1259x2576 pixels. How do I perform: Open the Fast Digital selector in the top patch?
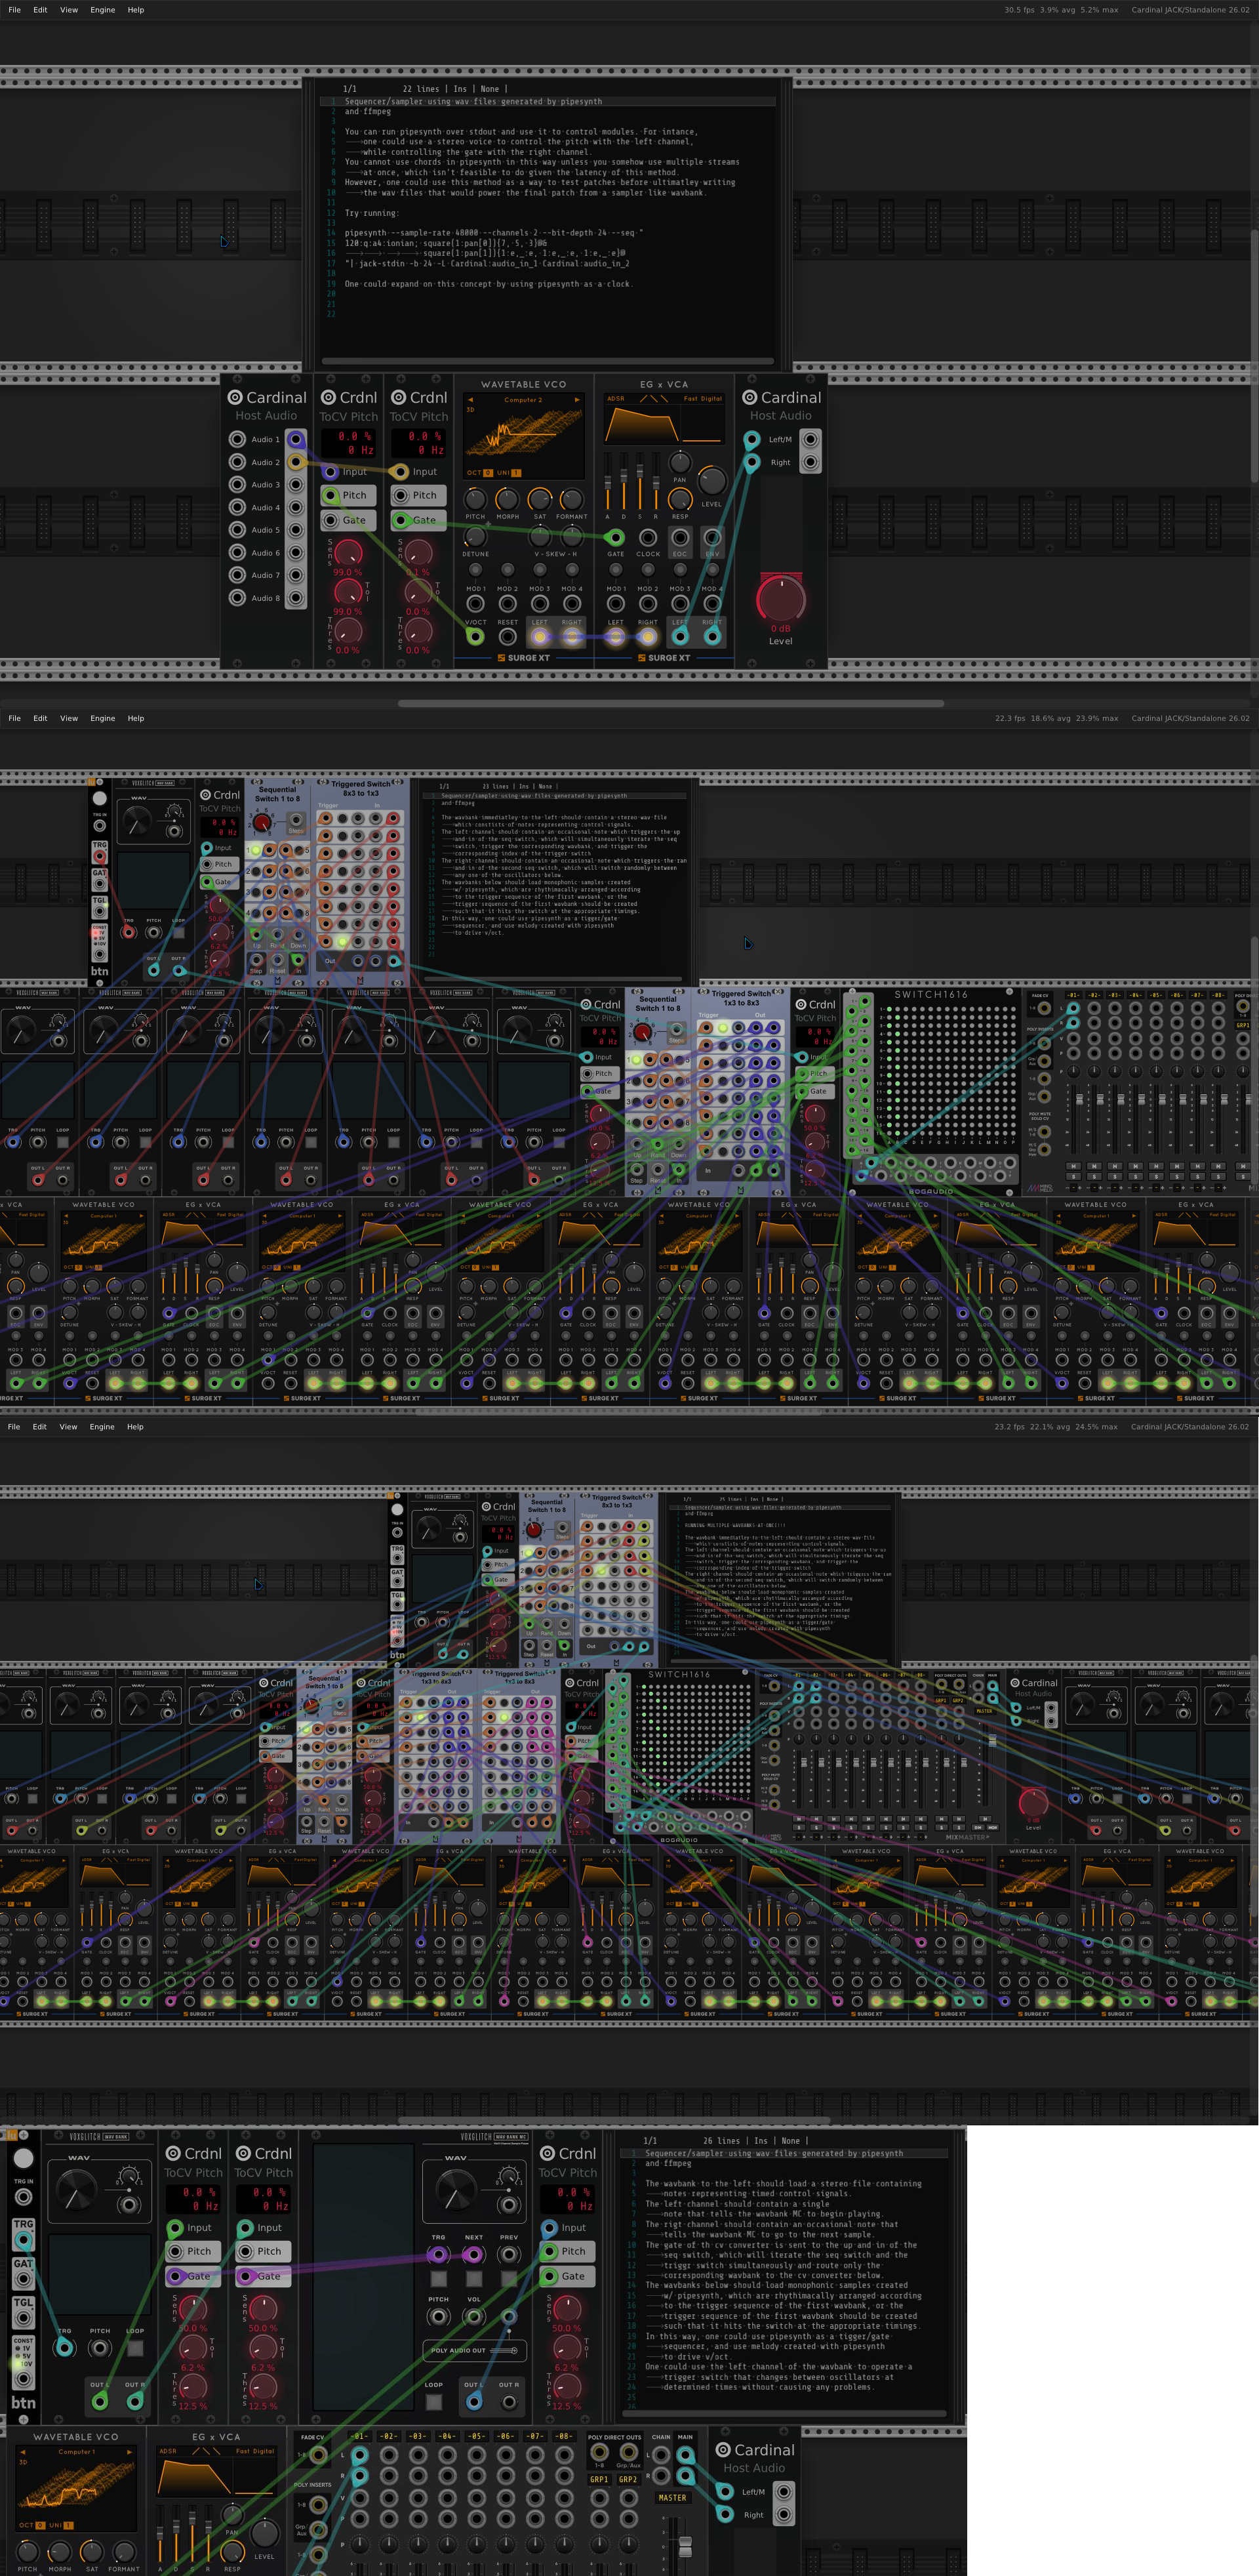pos(703,398)
